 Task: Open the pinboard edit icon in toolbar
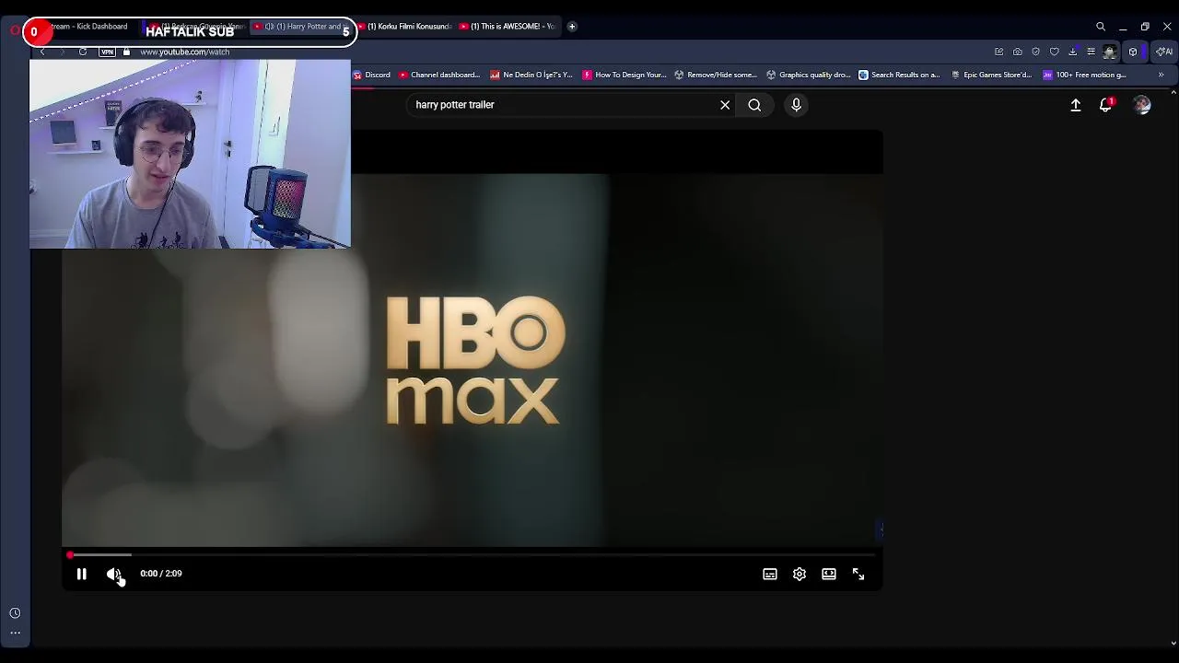click(998, 52)
